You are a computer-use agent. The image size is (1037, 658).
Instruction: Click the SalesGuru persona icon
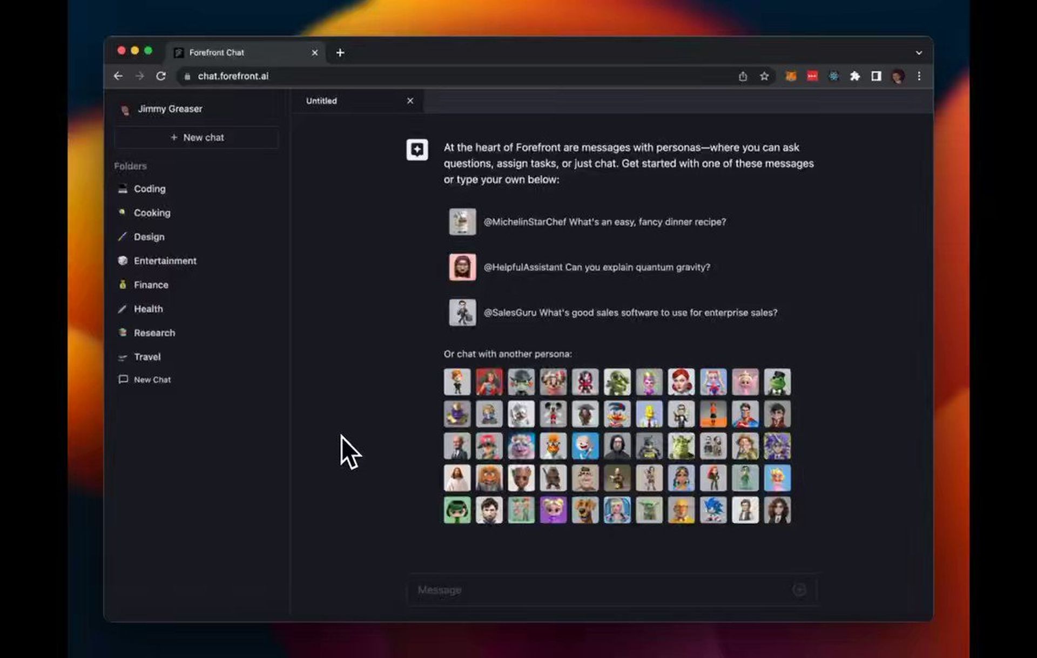462,311
